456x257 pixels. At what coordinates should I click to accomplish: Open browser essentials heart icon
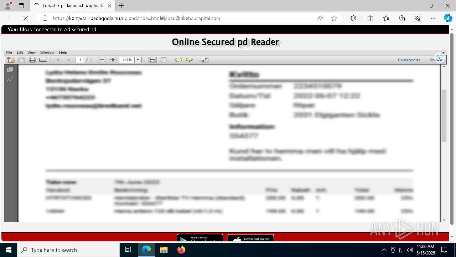coord(418,18)
